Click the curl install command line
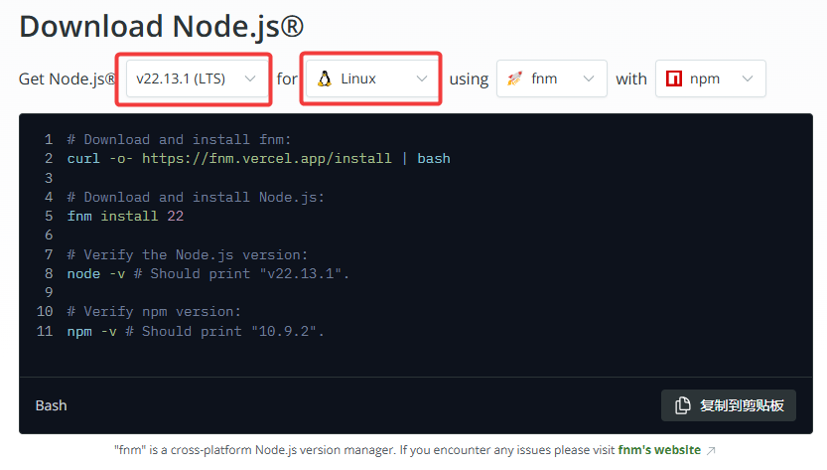Viewport: 827px width, 470px height. tap(258, 158)
